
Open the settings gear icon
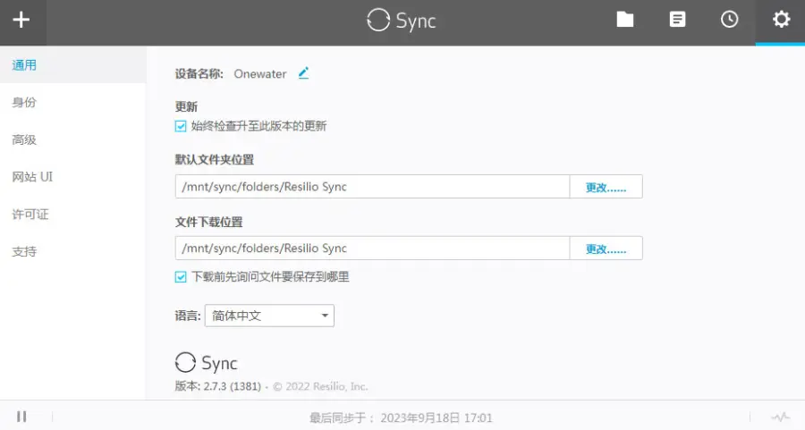(x=782, y=20)
